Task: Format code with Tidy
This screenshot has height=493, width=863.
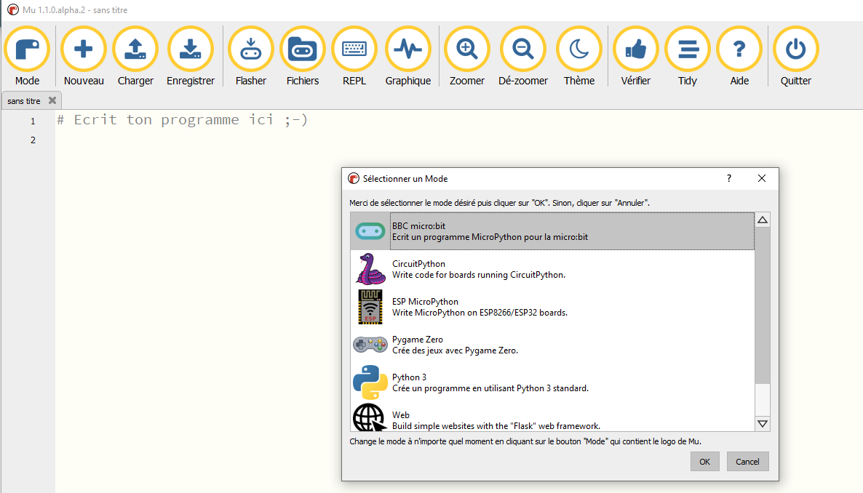Action: pos(688,56)
